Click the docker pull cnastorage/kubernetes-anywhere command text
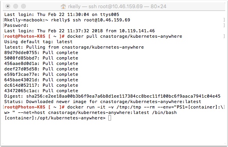Screen dimensions: 228x147 [x=125, y=36]
